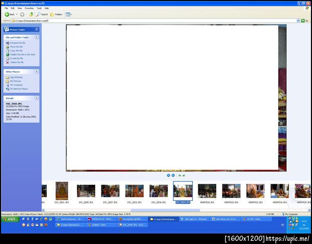This screenshot has width=312, height=244.
Task: Click the filmstrip horizontal scrollbar thumb
Action: click(x=165, y=210)
